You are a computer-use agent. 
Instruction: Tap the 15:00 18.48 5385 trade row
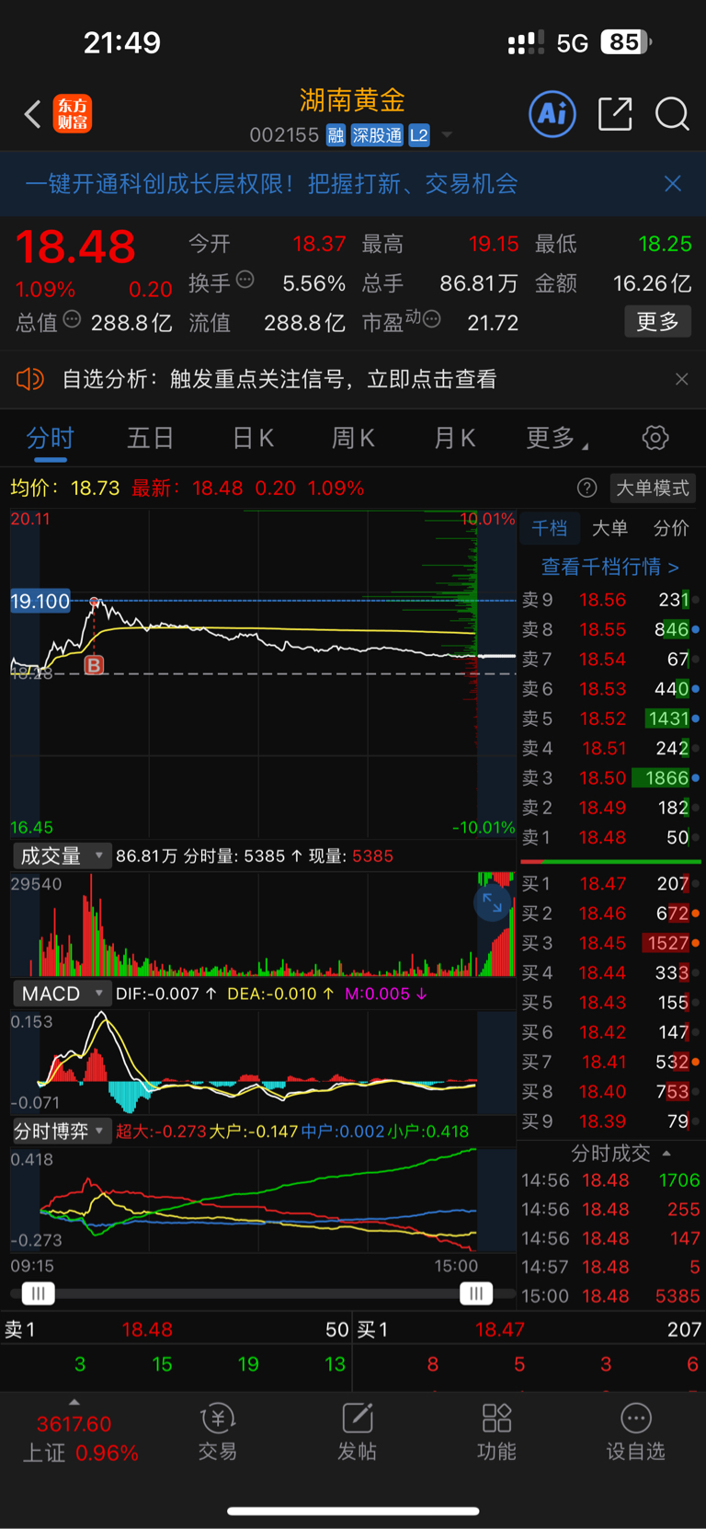coord(610,1296)
